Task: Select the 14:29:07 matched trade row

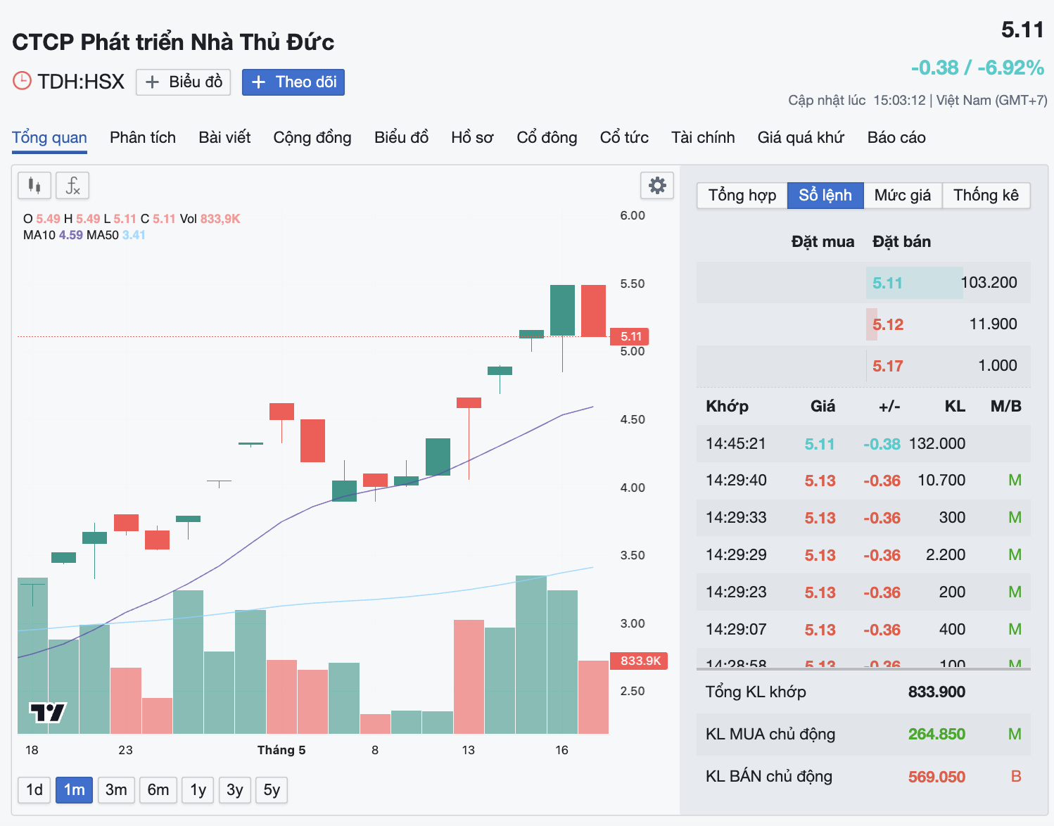Action: 863,630
